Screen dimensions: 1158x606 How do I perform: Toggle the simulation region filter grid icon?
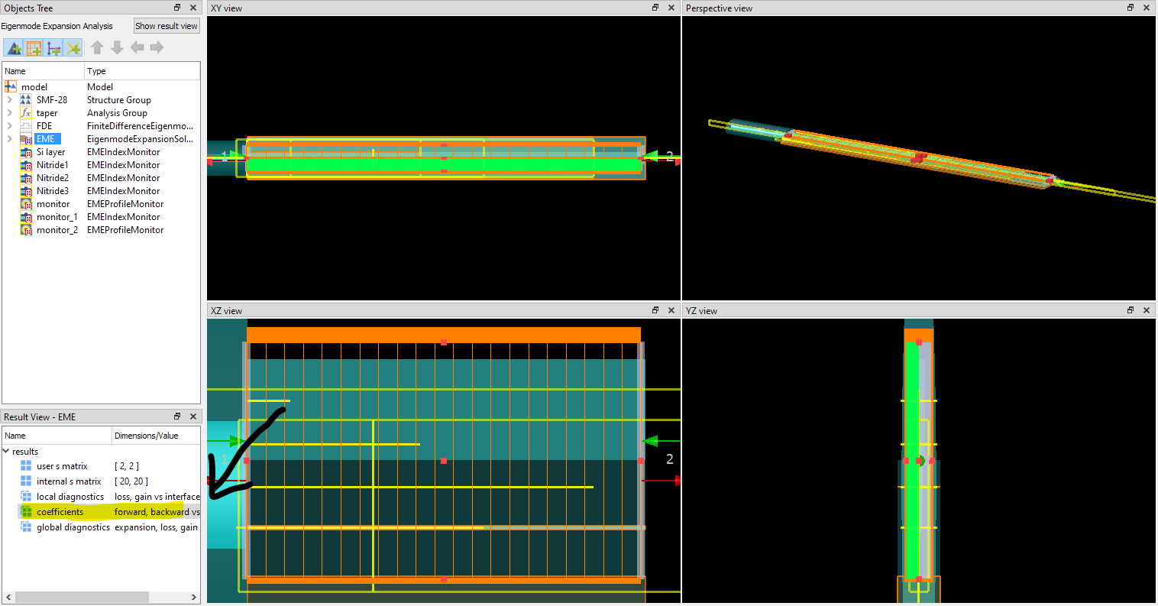[34, 48]
